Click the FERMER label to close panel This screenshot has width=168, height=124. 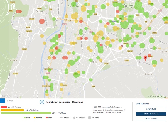(x=9, y=101)
